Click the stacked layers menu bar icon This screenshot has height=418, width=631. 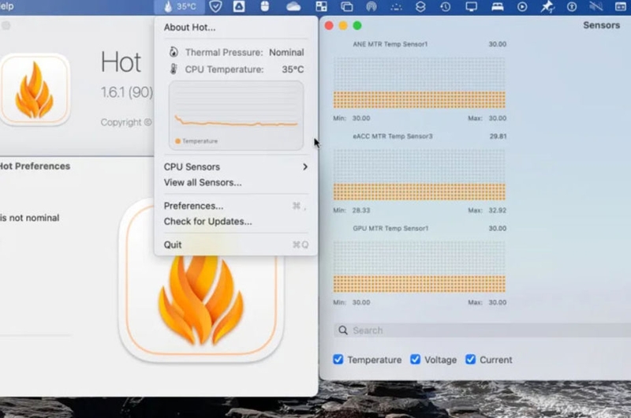[x=420, y=6]
